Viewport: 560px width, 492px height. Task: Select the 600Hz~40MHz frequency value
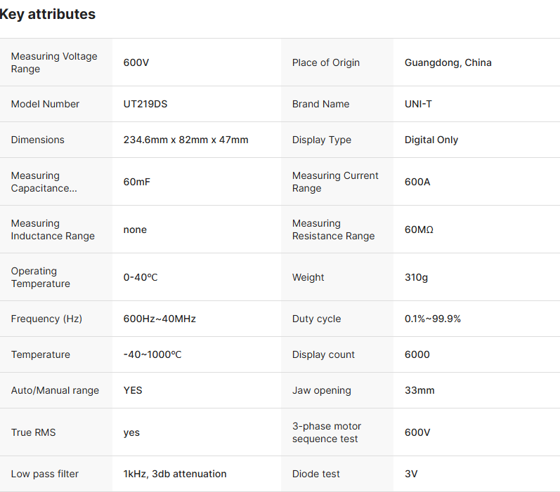159,319
